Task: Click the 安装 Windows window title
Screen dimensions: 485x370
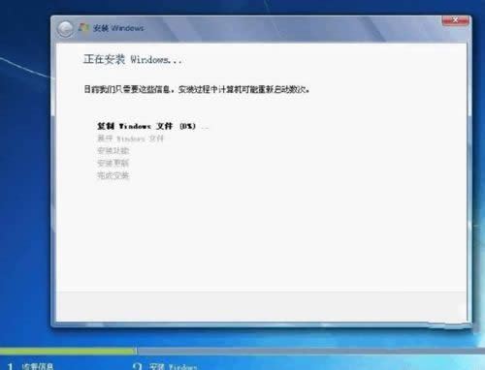Action: [118, 28]
